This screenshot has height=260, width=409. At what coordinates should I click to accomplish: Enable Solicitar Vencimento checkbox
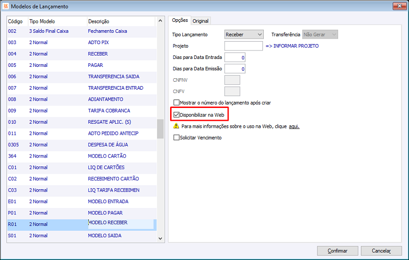point(176,138)
